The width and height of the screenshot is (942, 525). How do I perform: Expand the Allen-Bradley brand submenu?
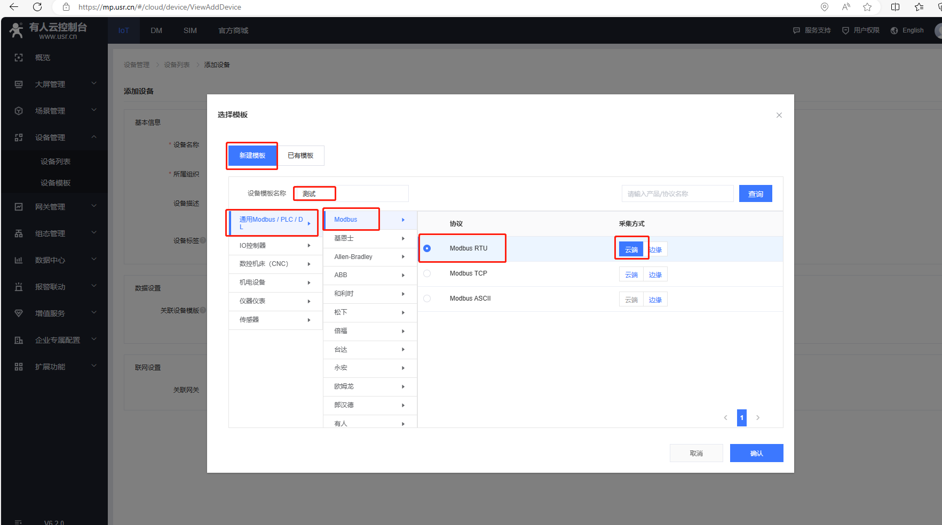click(x=369, y=257)
